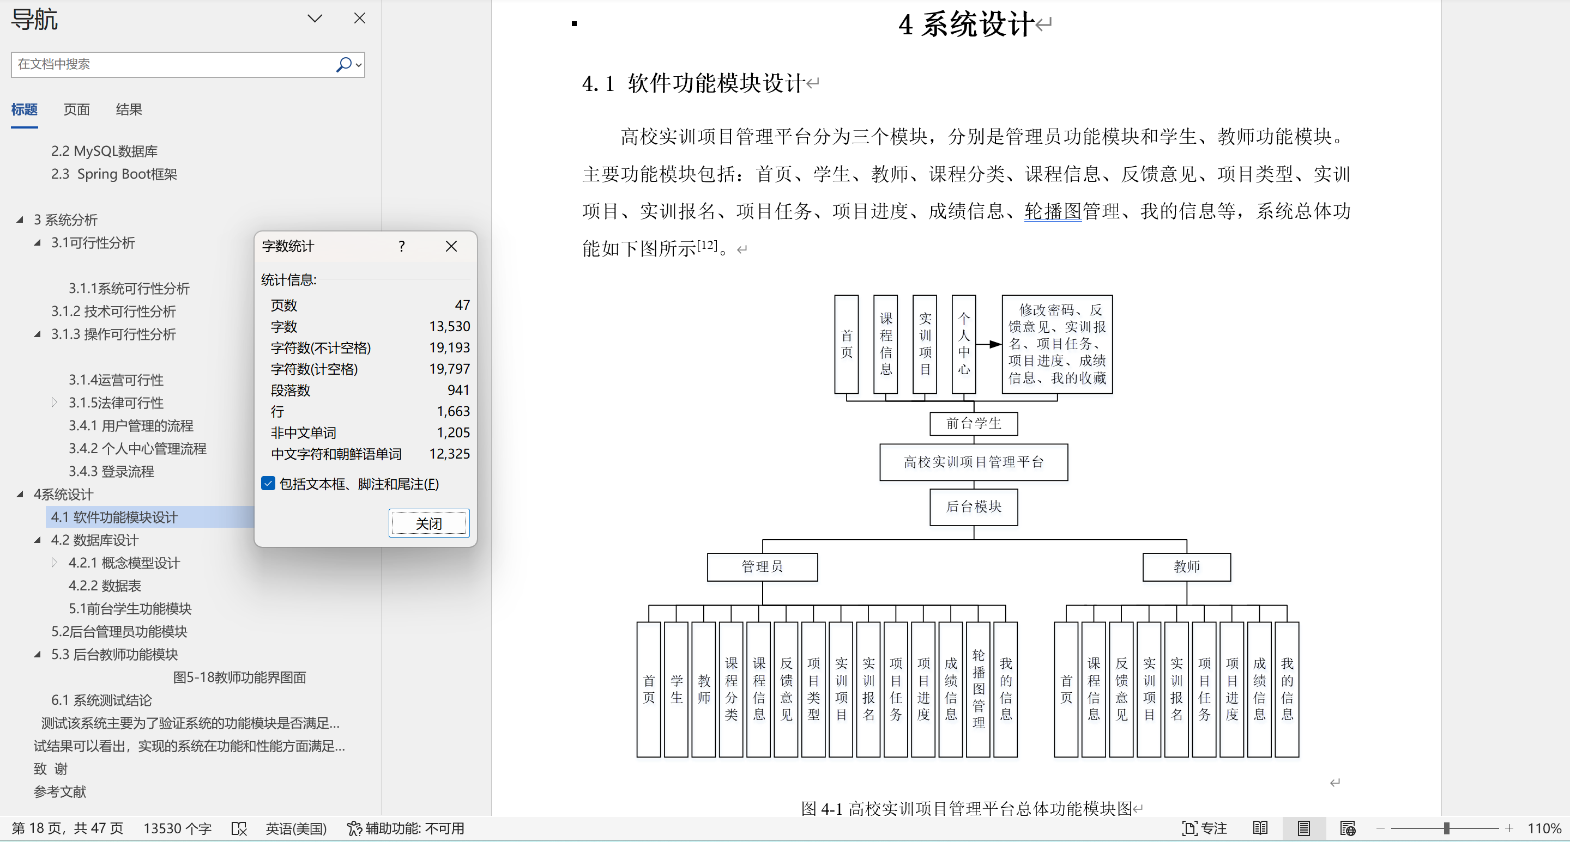Screen dimensions: 1570x842
Task: Go to heading 6.1 系统测试结论
Action: 101,700
